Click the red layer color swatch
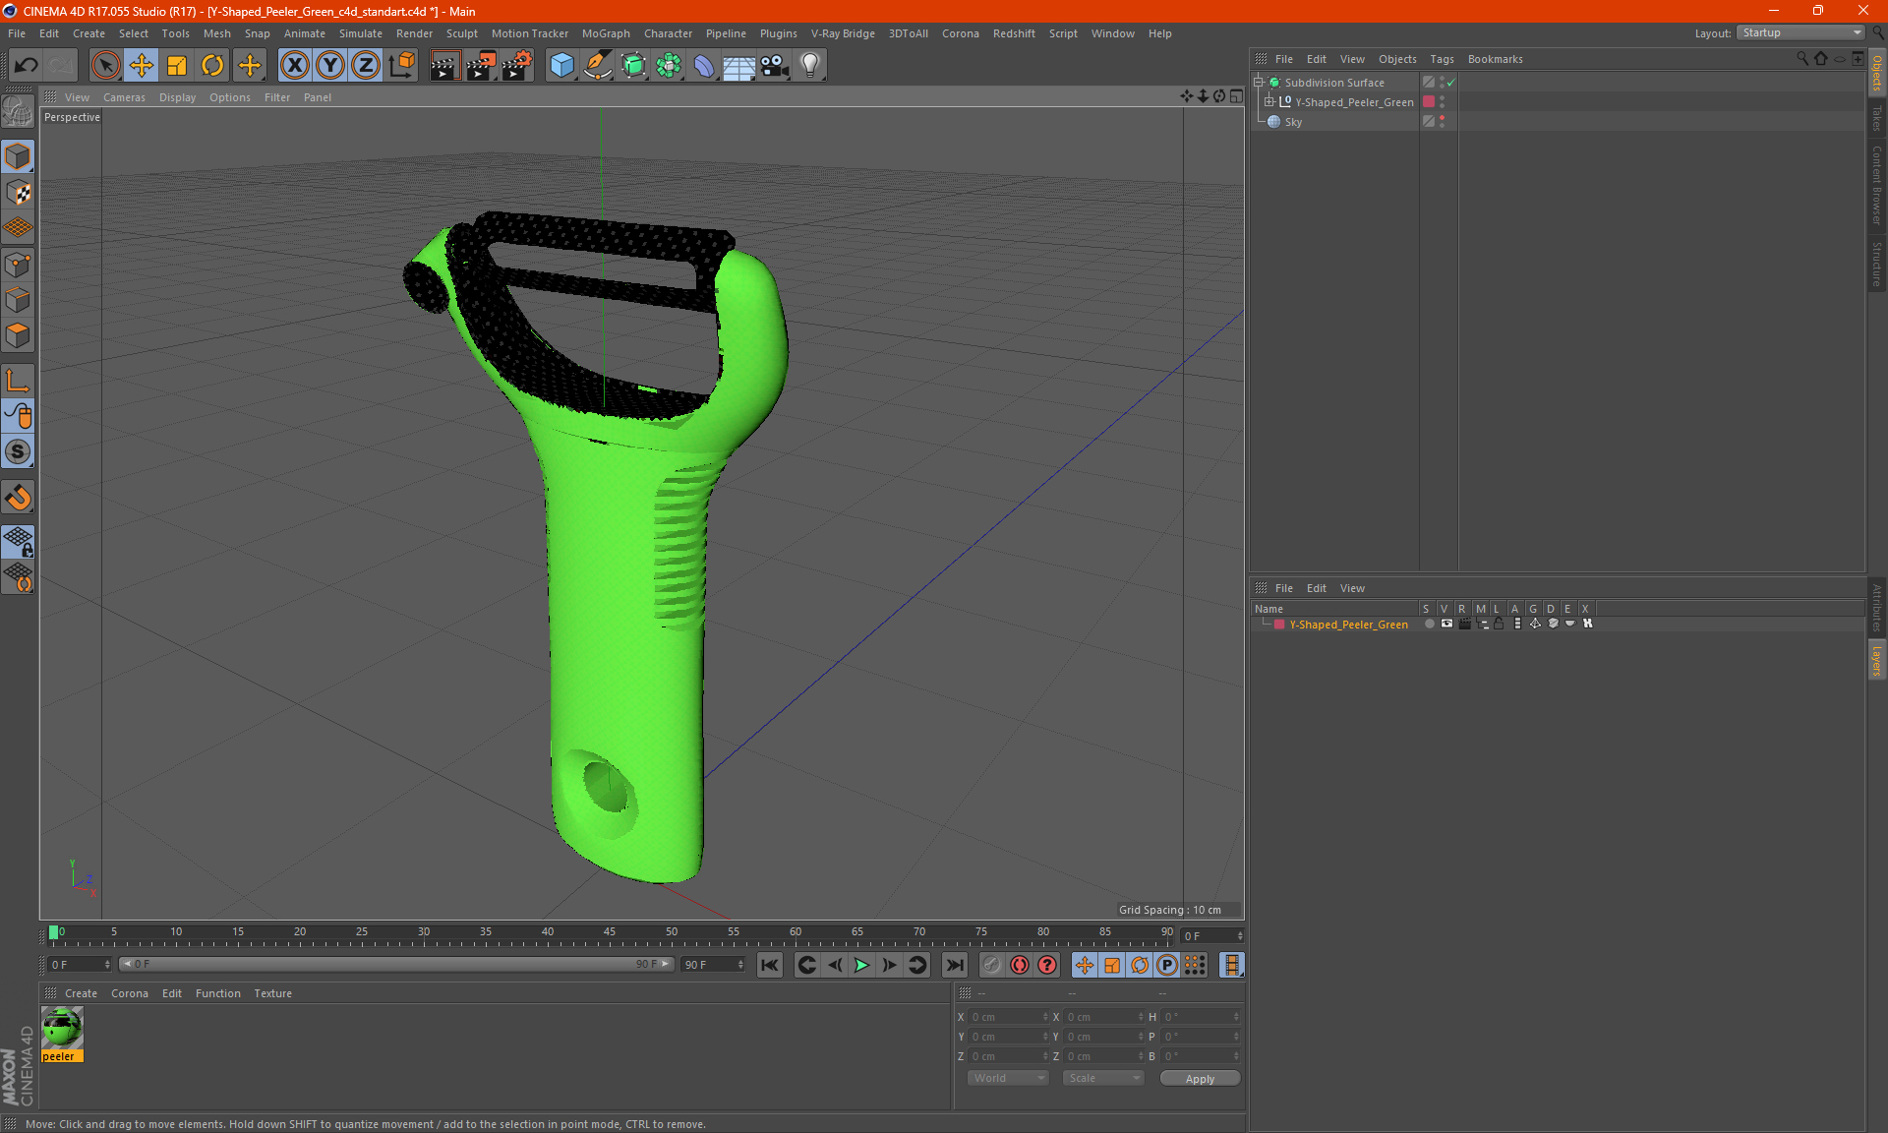 [1279, 625]
